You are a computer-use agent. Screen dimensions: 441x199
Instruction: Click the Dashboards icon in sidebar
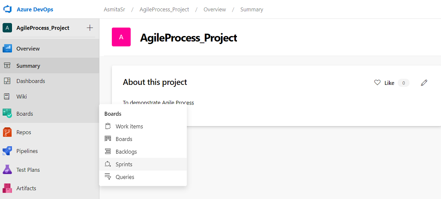coord(7,81)
